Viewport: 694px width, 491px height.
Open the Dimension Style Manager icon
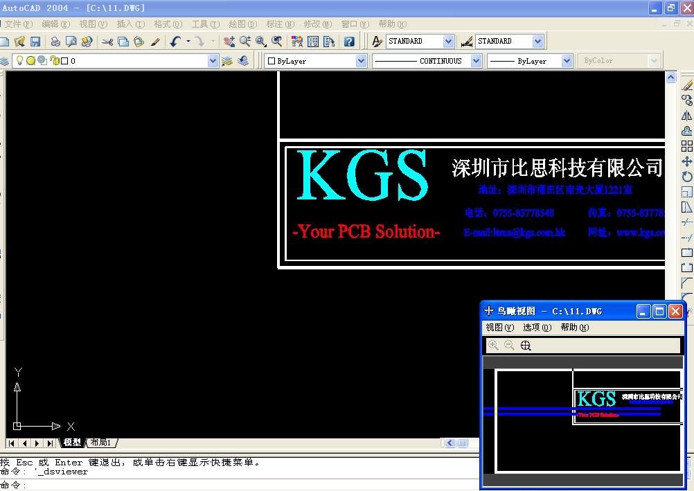pos(467,42)
